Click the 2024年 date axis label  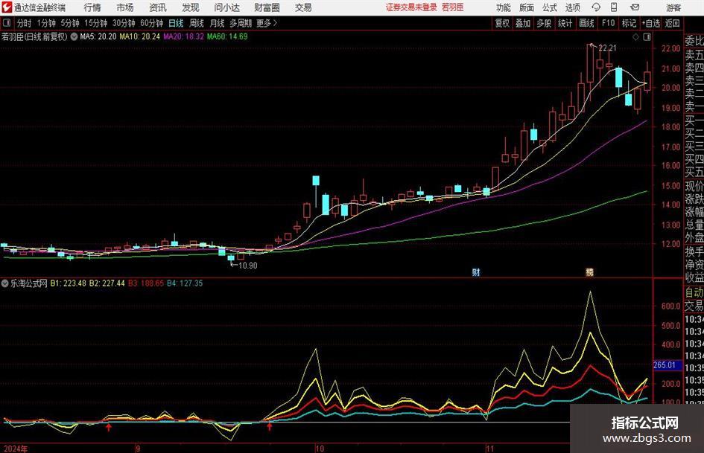[16, 449]
